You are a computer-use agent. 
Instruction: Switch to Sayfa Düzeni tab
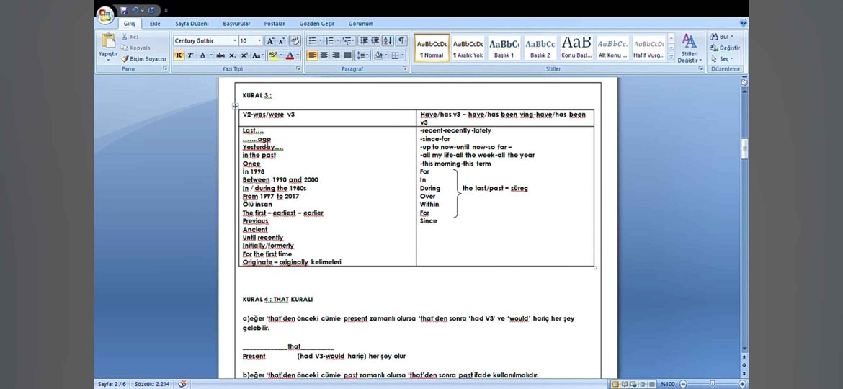click(192, 24)
